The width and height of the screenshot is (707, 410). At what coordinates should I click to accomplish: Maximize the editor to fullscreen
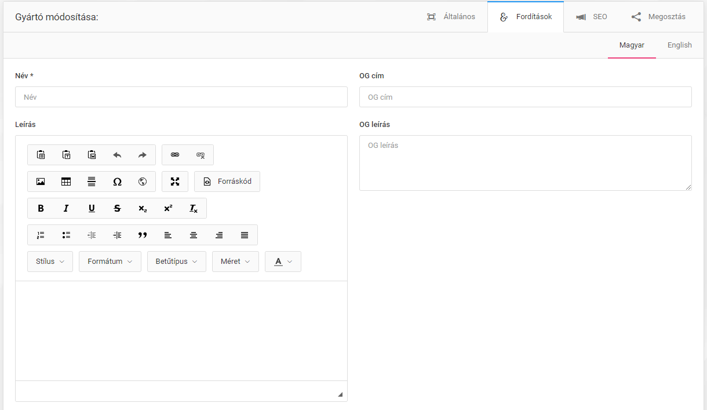coord(175,182)
